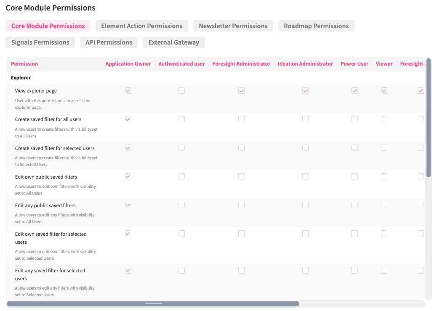Screen dimensions: 437x311
Task: Enable View explorer page for Authenticated user
Action: [x=182, y=91]
